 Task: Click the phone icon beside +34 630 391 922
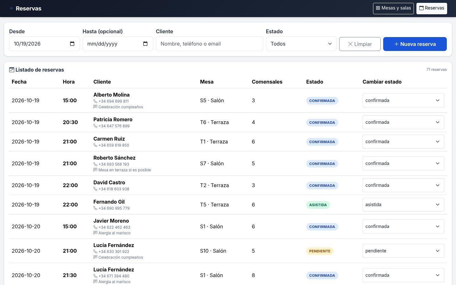(95, 252)
